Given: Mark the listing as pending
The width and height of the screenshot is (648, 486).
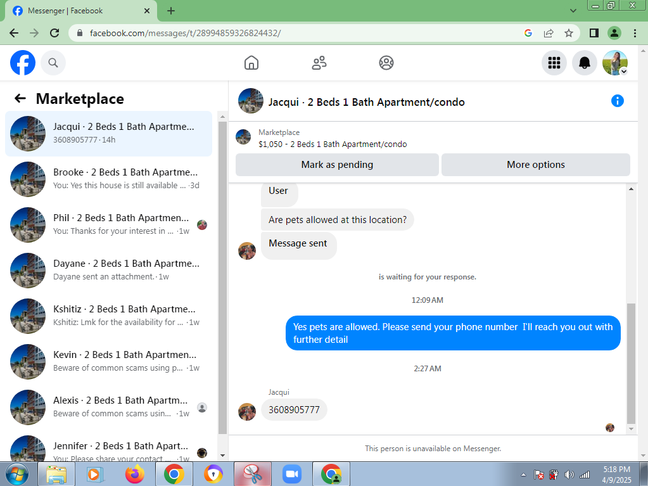Looking at the screenshot, I should (x=337, y=165).
